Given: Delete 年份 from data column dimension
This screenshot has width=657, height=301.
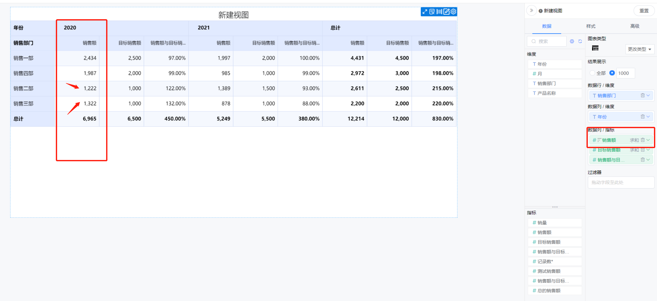Looking at the screenshot, I should (x=642, y=117).
